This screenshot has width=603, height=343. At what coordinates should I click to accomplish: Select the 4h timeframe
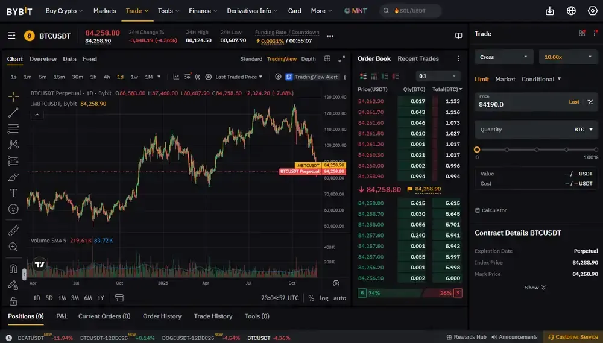[107, 77]
